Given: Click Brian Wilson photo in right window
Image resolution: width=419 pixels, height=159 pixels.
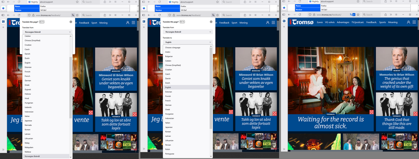Looking at the screenshot, I should pyautogui.click(x=397, y=58).
